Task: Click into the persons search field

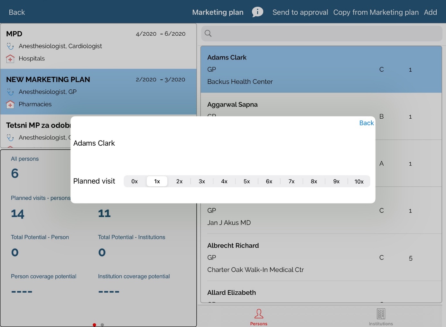Action: click(325, 33)
